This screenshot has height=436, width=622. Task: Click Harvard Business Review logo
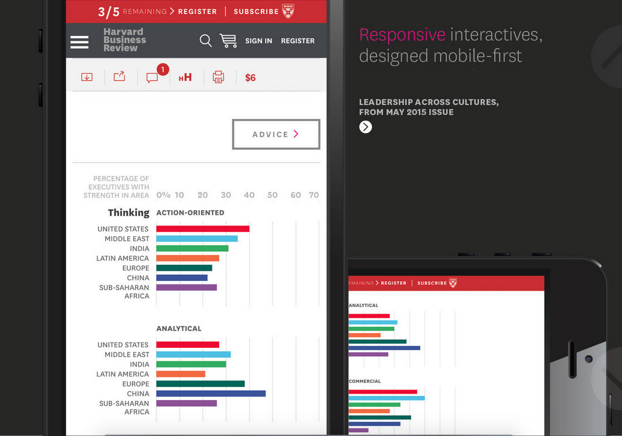(x=124, y=40)
